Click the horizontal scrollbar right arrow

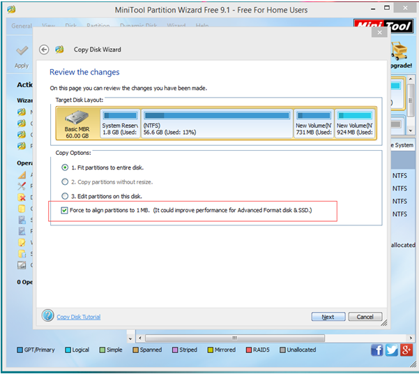point(411,338)
